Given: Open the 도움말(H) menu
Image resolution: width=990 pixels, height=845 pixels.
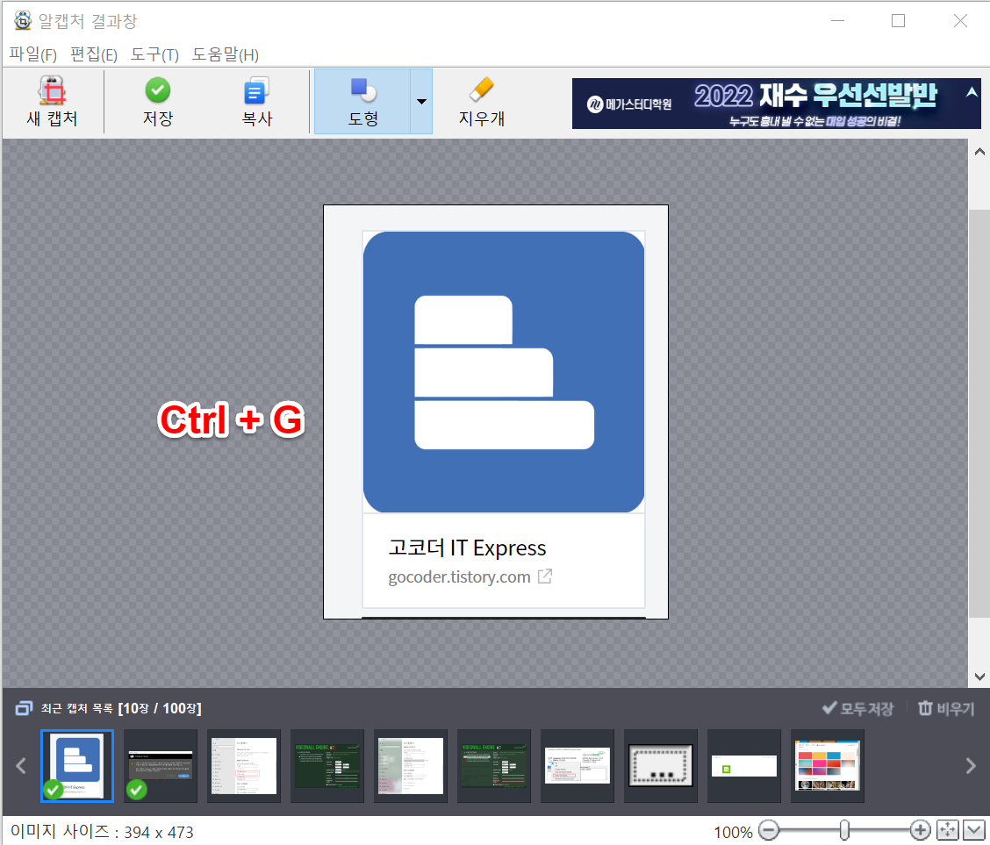Looking at the screenshot, I should click(x=226, y=55).
